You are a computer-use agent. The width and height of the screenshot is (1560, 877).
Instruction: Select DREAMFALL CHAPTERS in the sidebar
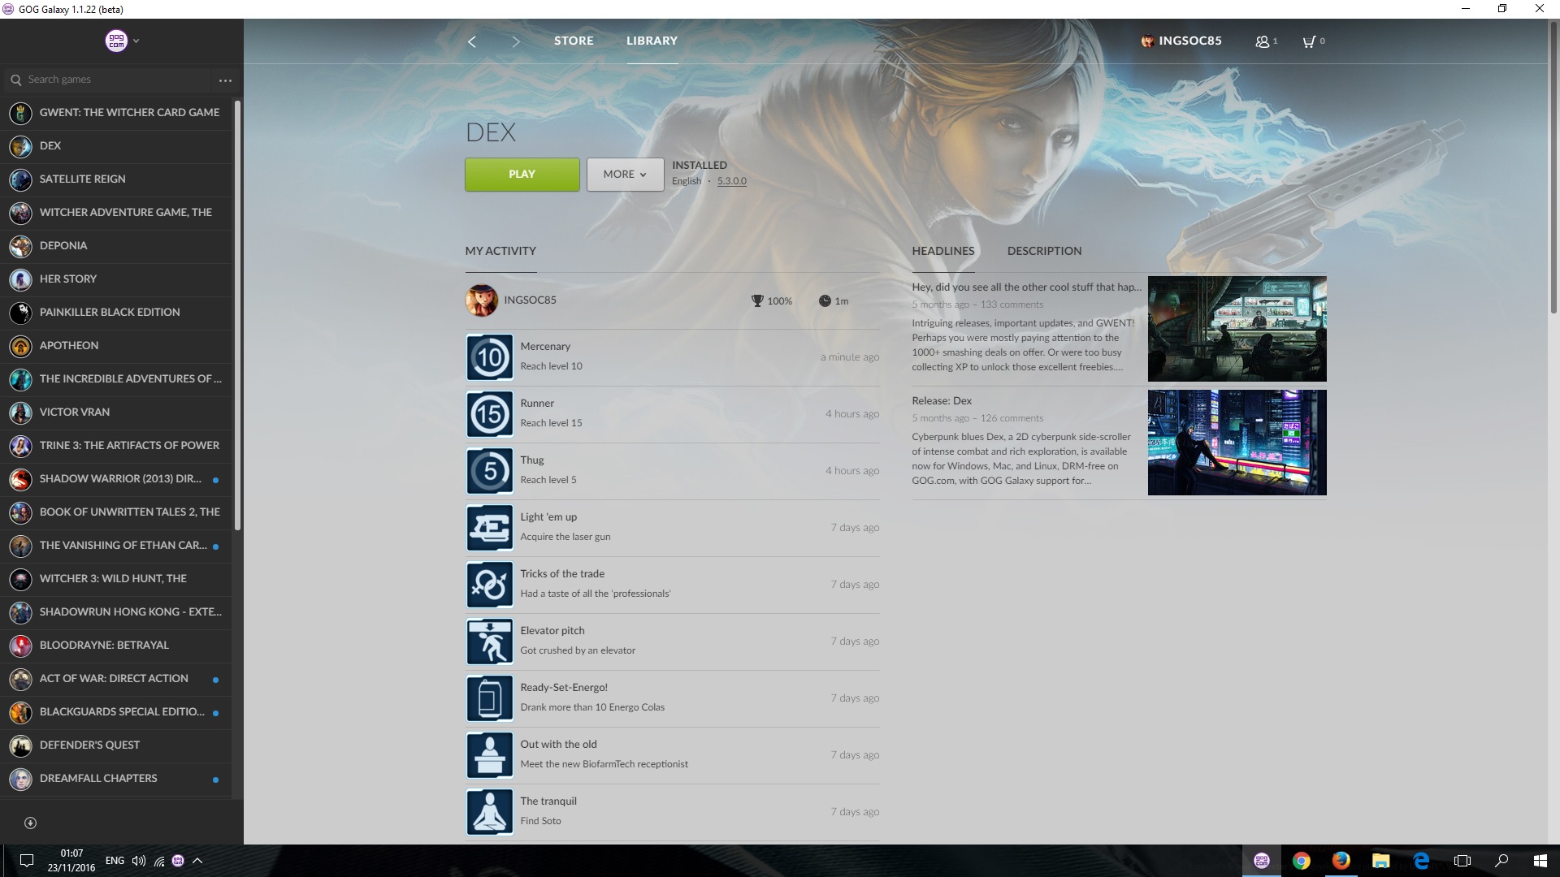pyautogui.click(x=117, y=779)
